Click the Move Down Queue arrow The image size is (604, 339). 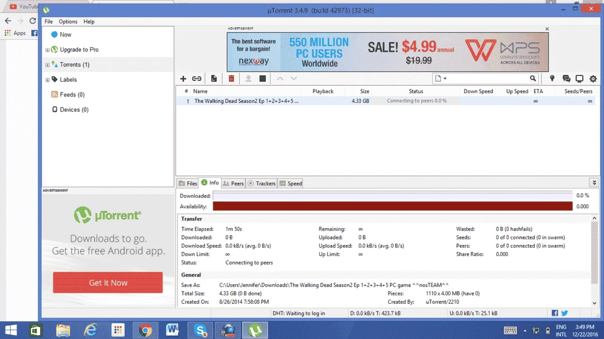(x=294, y=79)
